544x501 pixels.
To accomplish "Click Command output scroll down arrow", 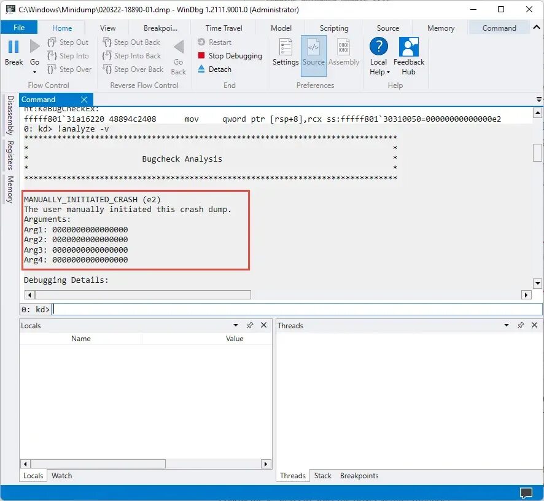I will pyautogui.click(x=537, y=283).
